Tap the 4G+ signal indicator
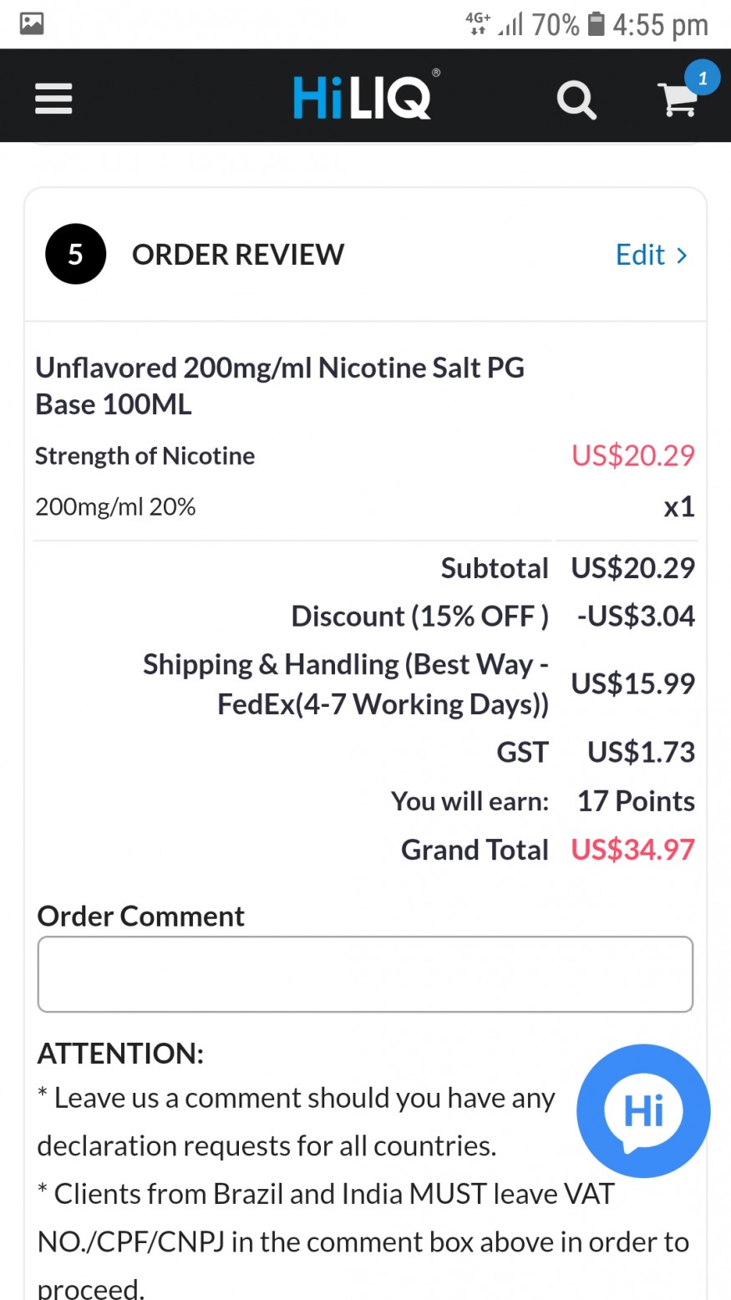731x1300 pixels. (x=479, y=23)
